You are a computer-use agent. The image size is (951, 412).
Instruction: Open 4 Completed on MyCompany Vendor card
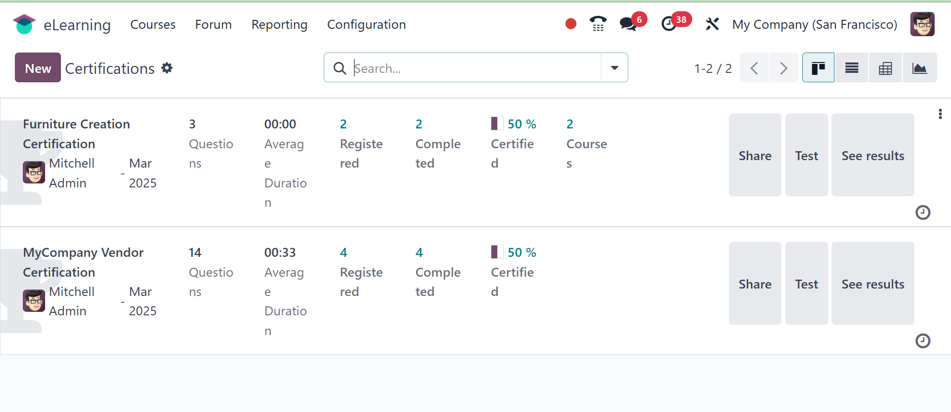[438, 272]
